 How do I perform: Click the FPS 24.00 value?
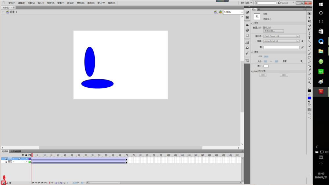(x=266, y=57)
